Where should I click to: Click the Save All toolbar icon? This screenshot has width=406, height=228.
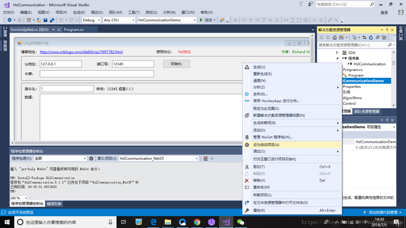tap(52, 20)
